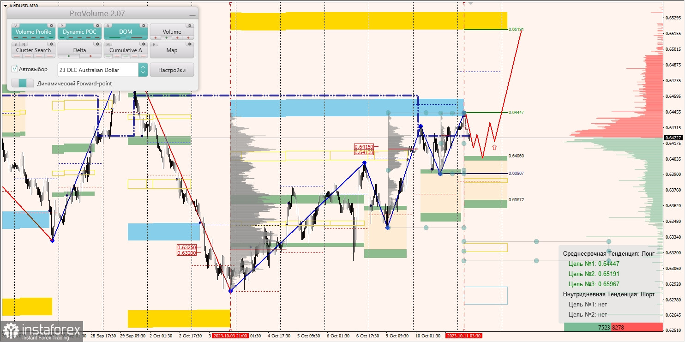Select green dot mode under Volume
Image resolution: width=685 pixels, height=342 pixels.
(x=166, y=37)
